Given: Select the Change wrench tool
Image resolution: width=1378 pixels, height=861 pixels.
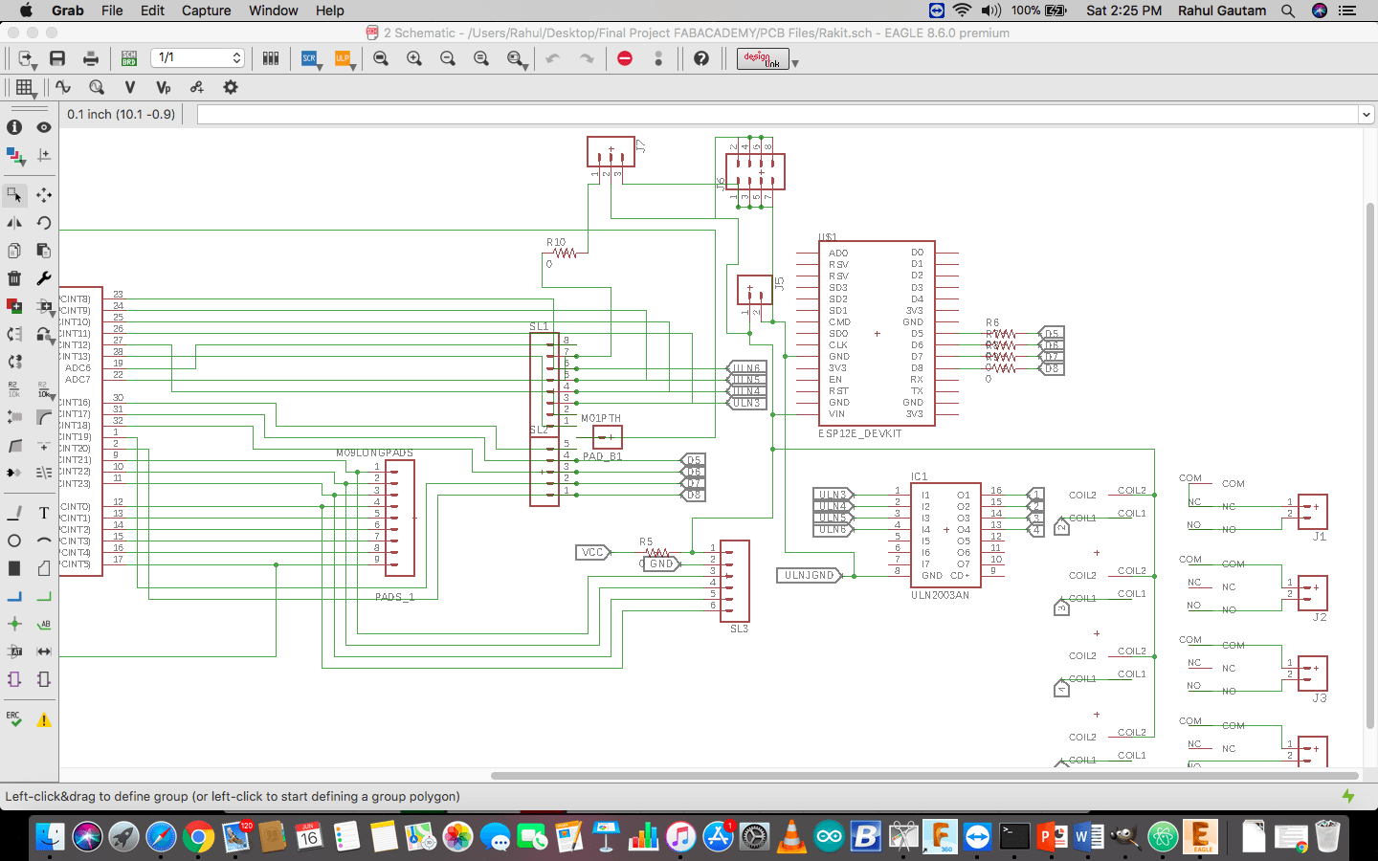Looking at the screenshot, I should (x=44, y=278).
